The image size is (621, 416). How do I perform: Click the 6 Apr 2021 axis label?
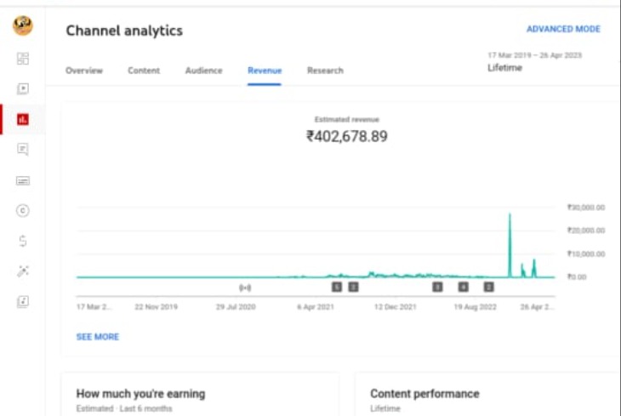pos(316,307)
